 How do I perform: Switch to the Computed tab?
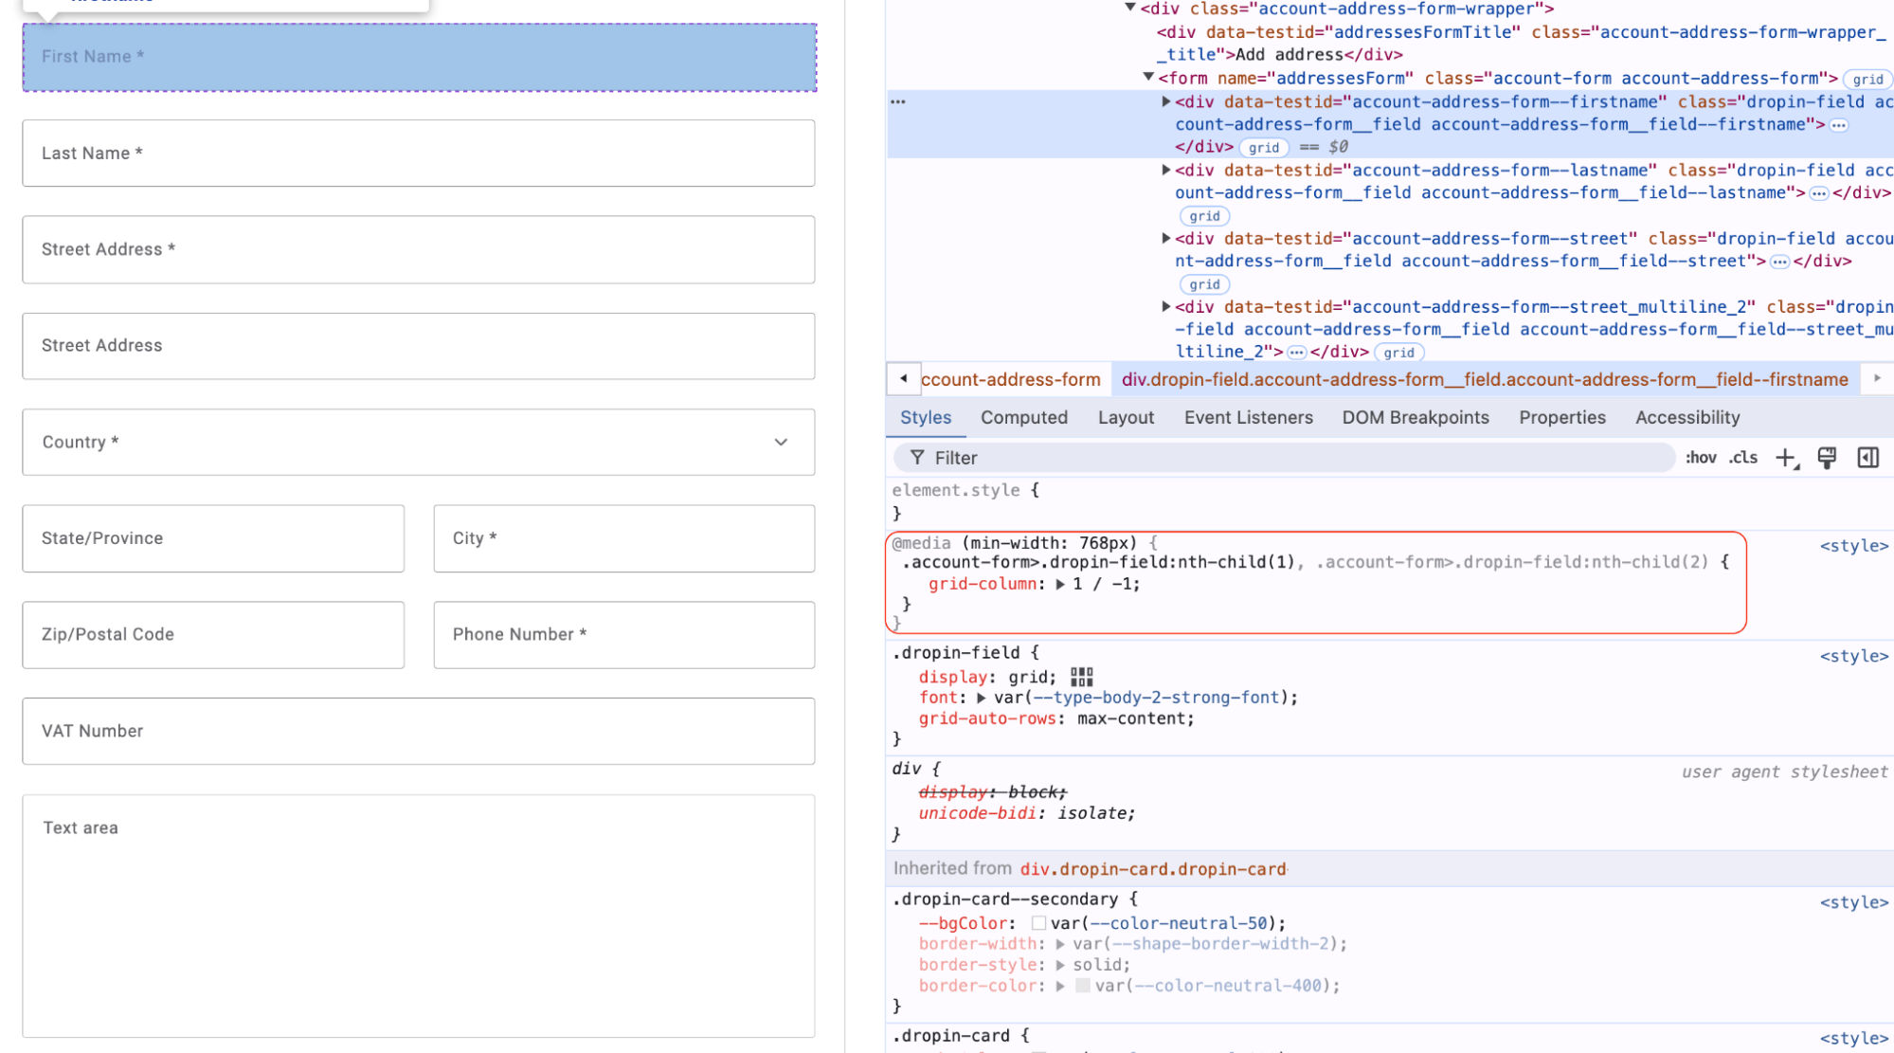[1023, 418]
